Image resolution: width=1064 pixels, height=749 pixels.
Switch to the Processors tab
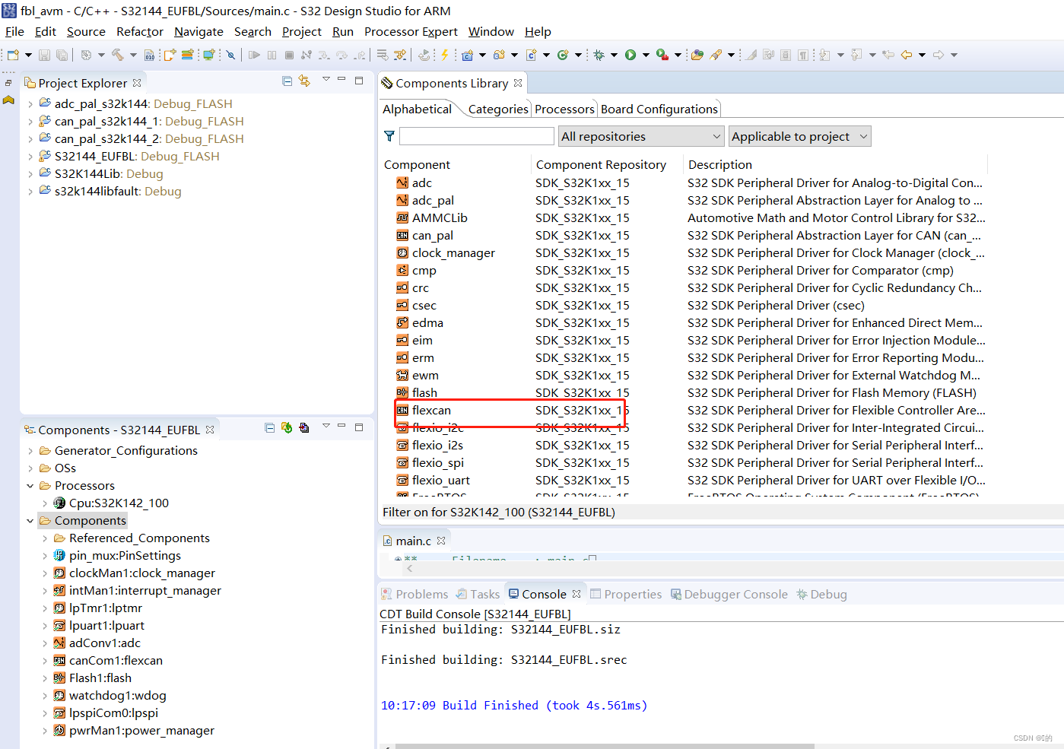point(564,109)
